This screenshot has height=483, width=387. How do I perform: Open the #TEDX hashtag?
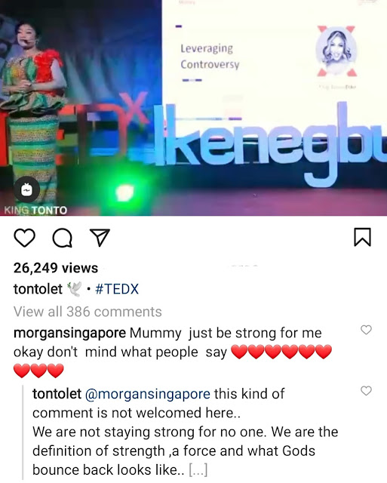pos(117,289)
